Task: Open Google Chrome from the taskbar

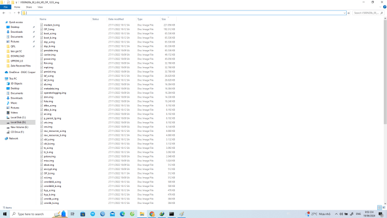Action: tap(152, 214)
